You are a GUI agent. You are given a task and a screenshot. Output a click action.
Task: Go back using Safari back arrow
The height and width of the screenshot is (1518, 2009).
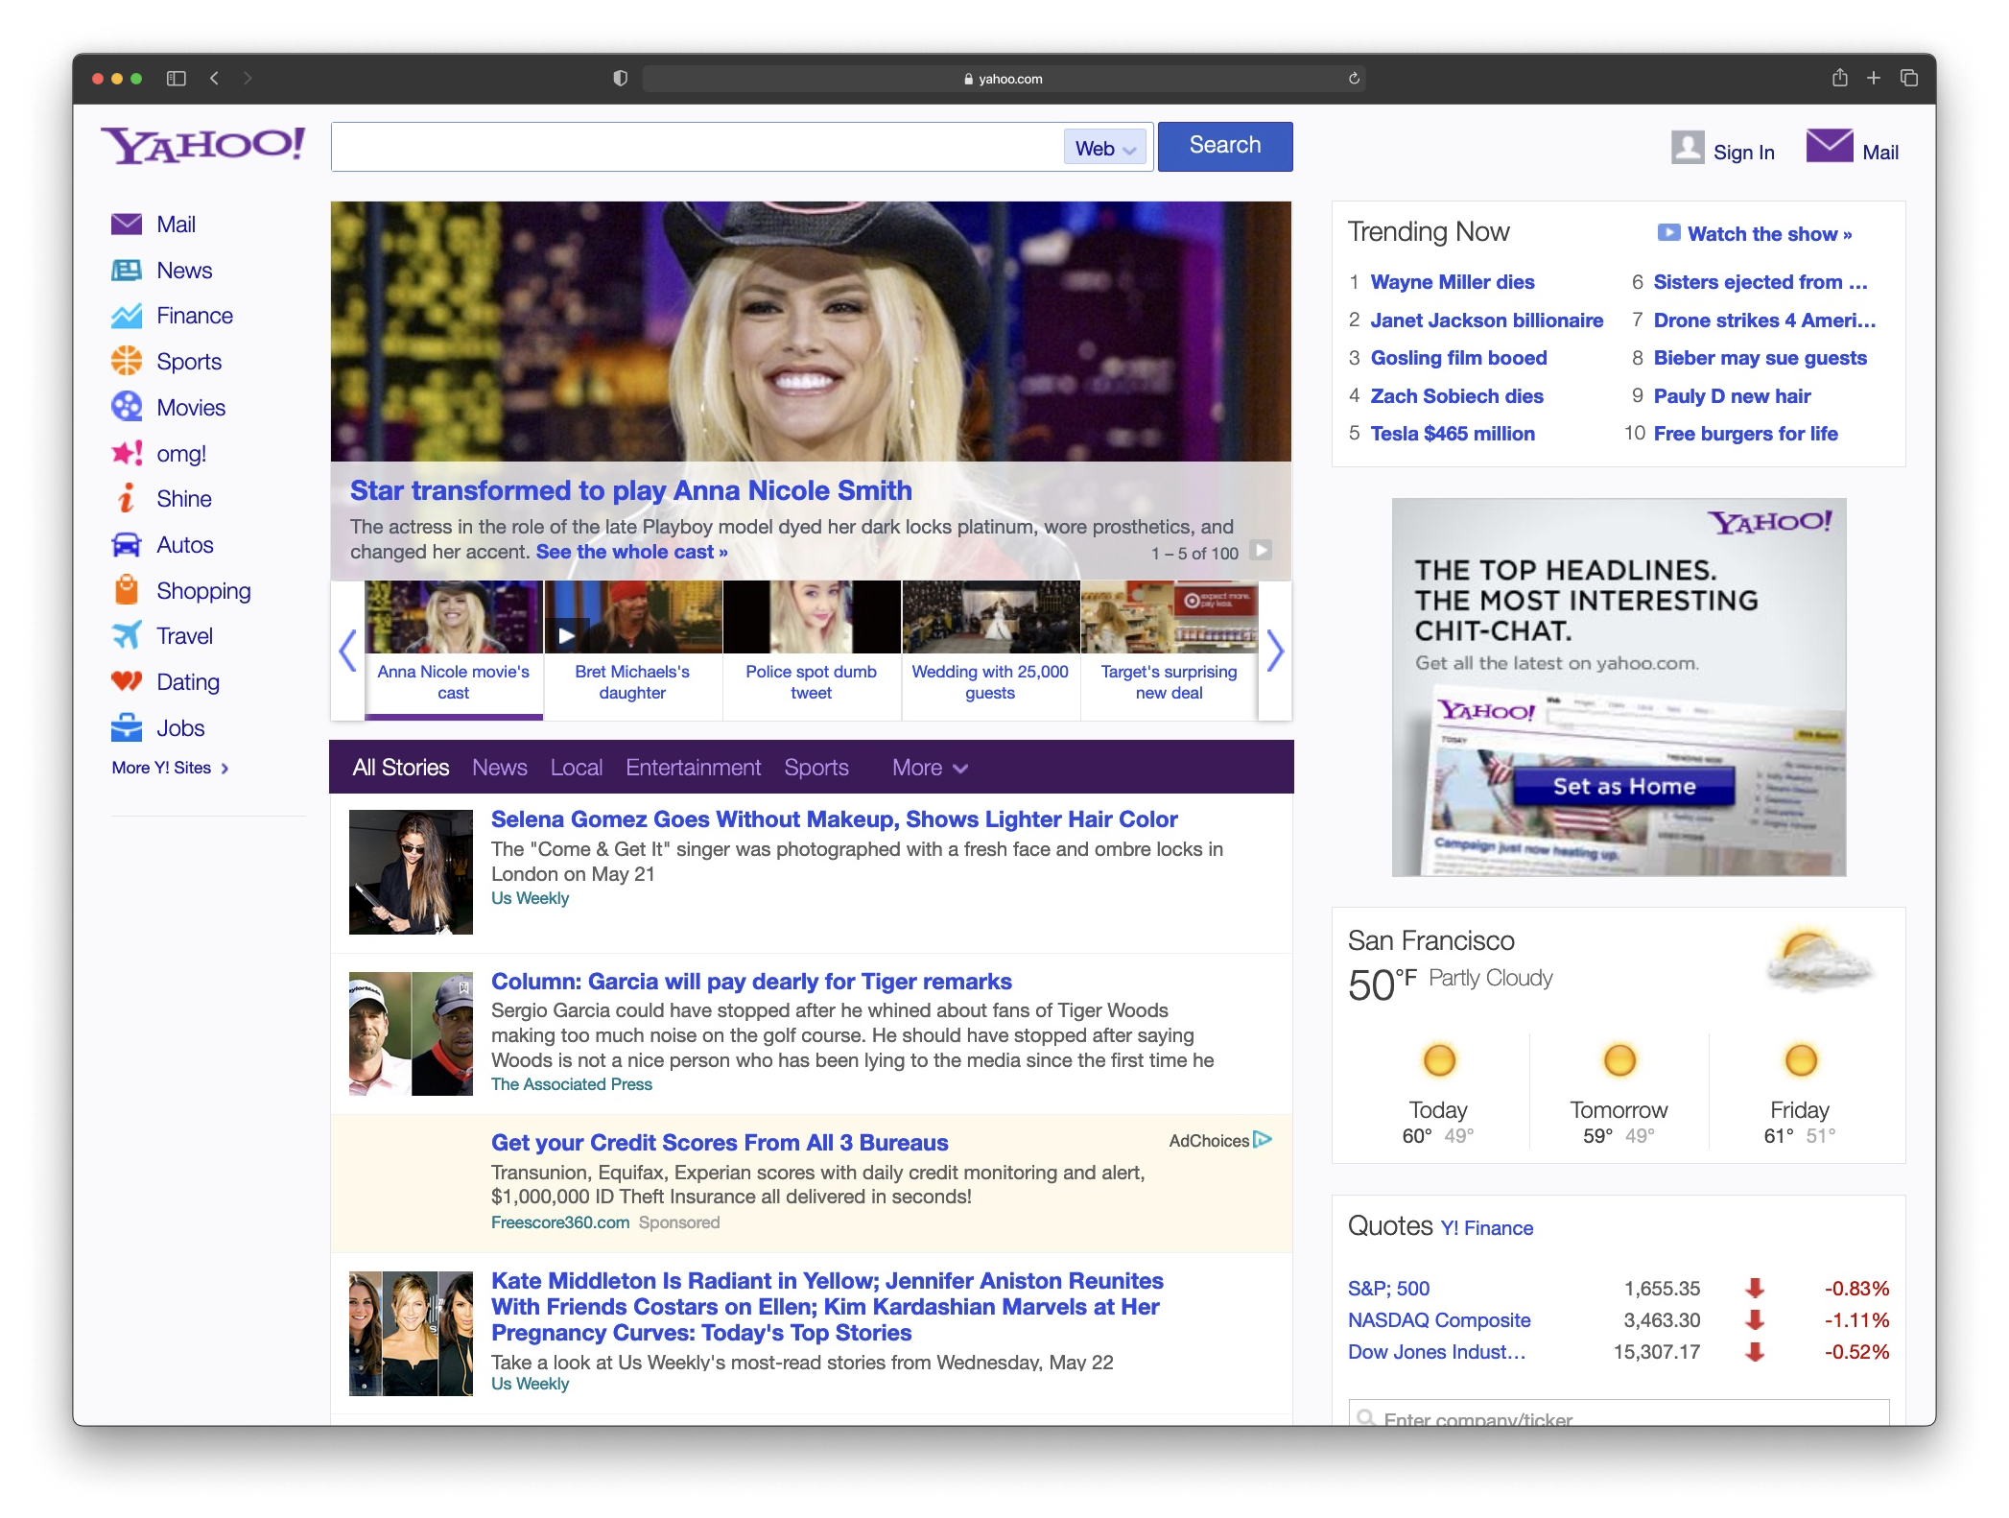(215, 79)
